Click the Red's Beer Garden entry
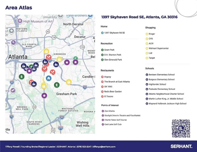 [113, 92]
